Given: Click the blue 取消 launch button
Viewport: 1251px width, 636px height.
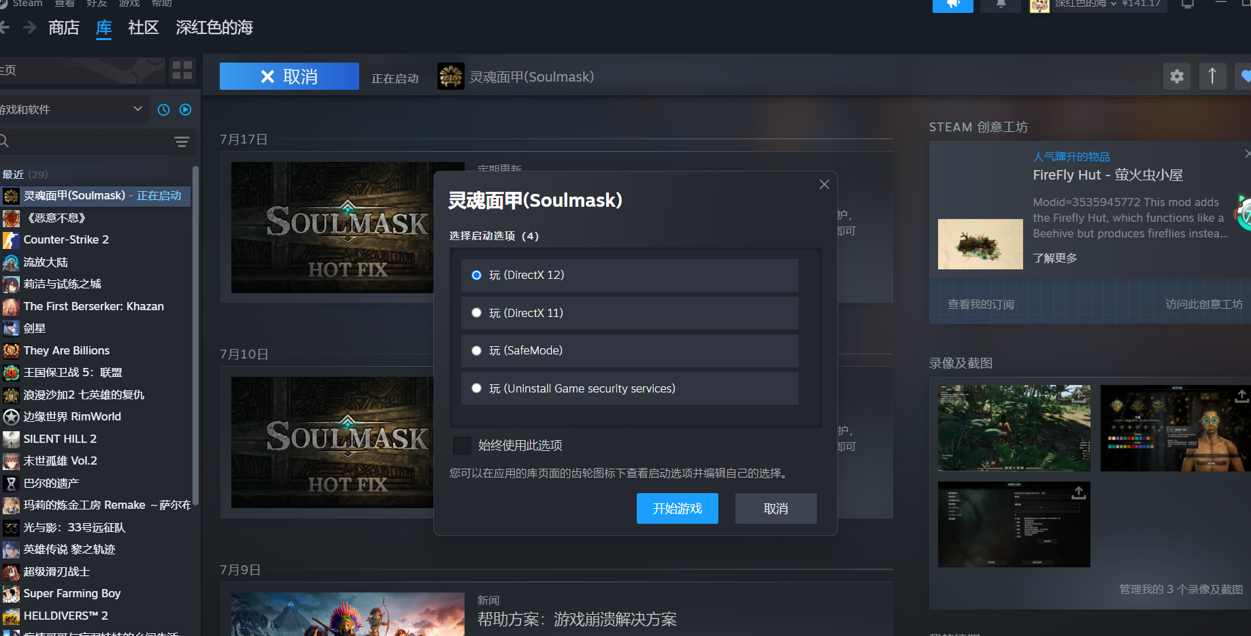Looking at the screenshot, I should 289,76.
